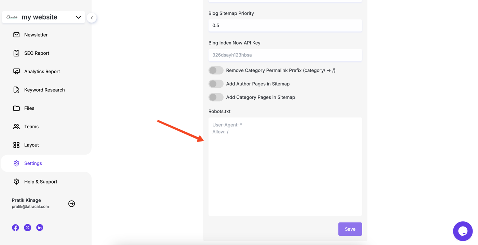Open the X (Twitter) social icon

point(28,228)
